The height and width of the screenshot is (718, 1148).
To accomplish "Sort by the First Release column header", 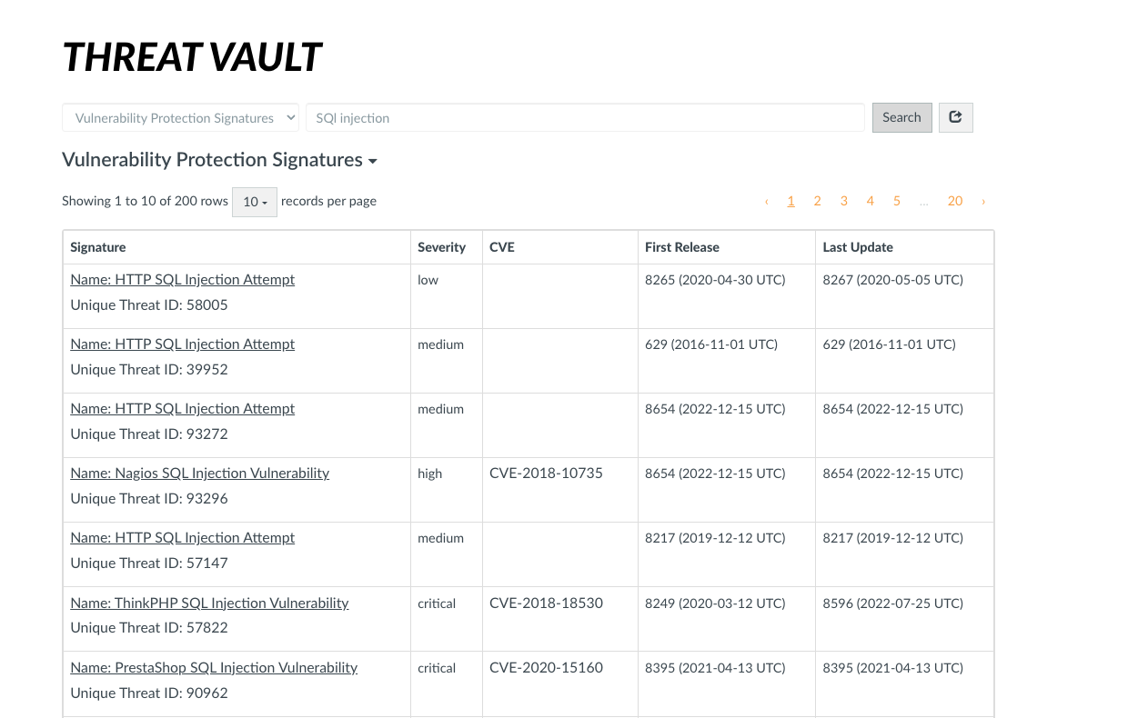I will pos(681,247).
